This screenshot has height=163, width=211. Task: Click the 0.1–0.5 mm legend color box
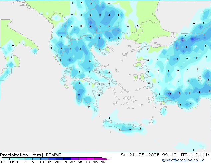(x=6, y=159)
